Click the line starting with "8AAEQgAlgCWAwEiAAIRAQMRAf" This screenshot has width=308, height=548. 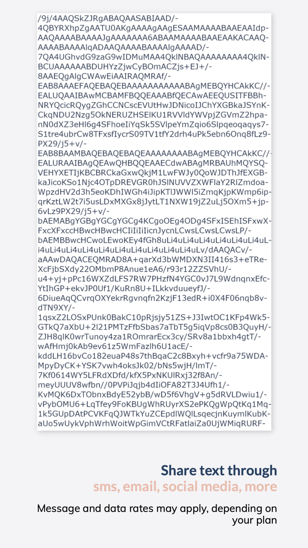104,76
